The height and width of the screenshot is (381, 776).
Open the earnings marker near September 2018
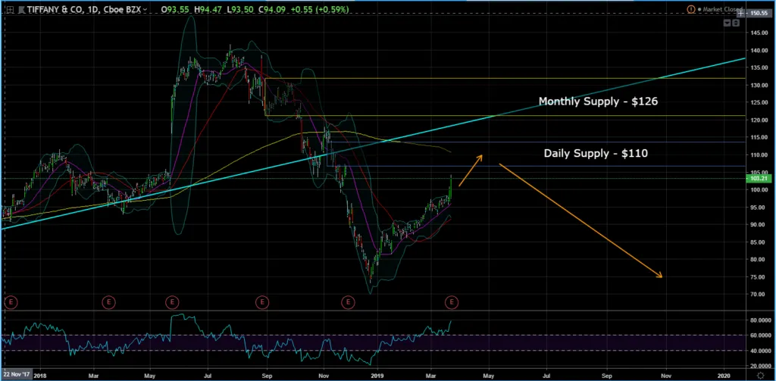click(x=262, y=302)
